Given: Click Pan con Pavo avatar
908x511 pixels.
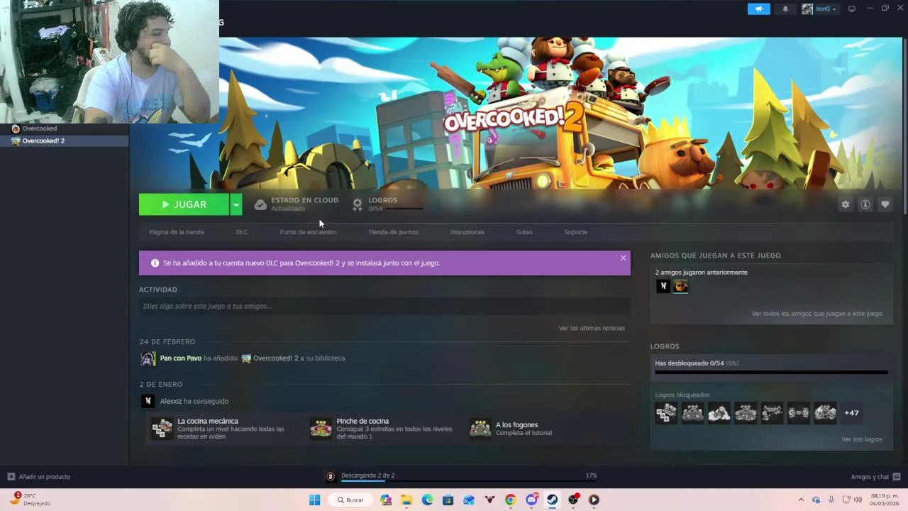Looking at the screenshot, I should (x=148, y=358).
